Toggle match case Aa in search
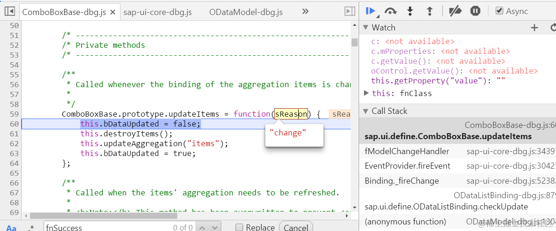The height and width of the screenshot is (231, 556). click(12, 227)
